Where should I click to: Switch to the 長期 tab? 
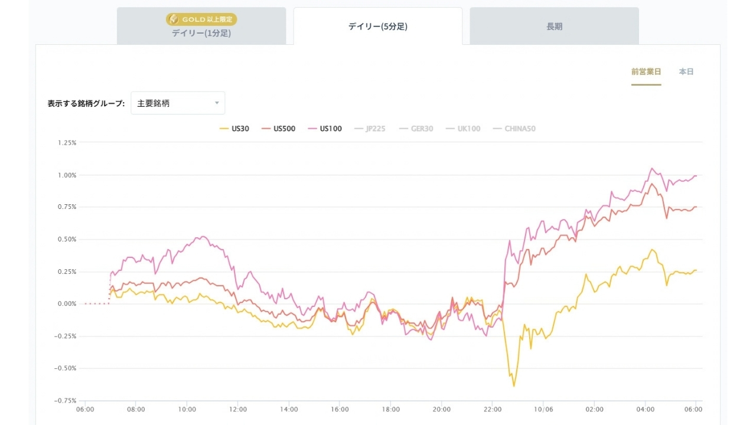[x=555, y=26]
